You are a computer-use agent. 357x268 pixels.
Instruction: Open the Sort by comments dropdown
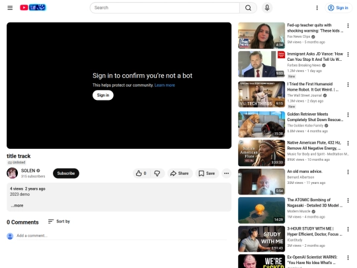coord(59,221)
